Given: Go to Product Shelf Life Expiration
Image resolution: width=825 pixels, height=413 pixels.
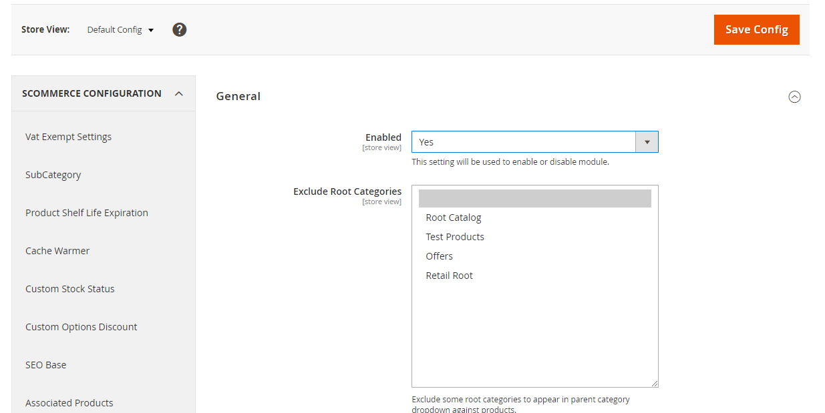Looking at the screenshot, I should [x=87, y=213].
